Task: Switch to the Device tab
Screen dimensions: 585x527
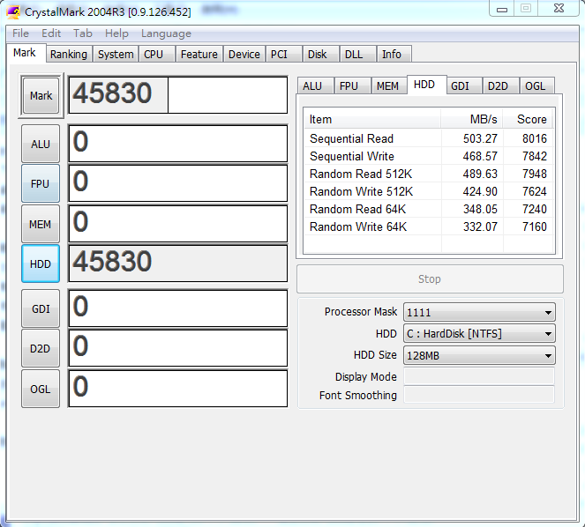Action: [244, 54]
